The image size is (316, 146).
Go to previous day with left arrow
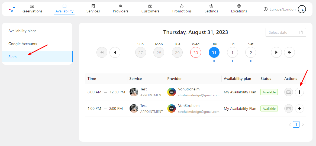click(x=115, y=52)
